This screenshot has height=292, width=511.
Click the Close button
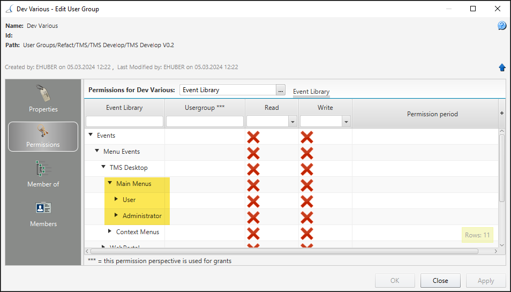(440, 281)
